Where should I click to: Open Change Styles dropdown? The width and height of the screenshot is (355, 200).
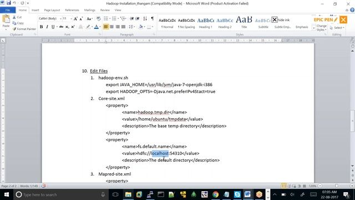point(322,28)
